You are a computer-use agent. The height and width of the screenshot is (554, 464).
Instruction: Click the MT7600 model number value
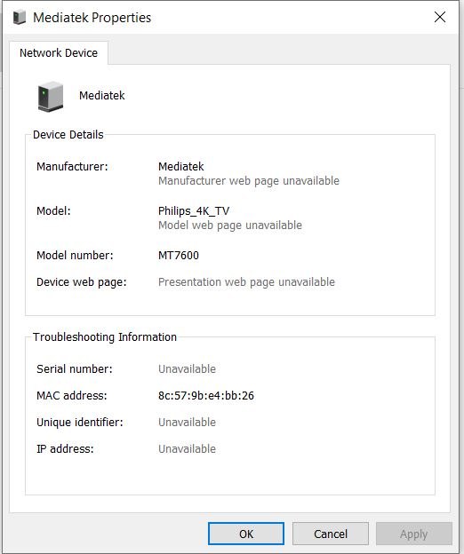pyautogui.click(x=179, y=255)
